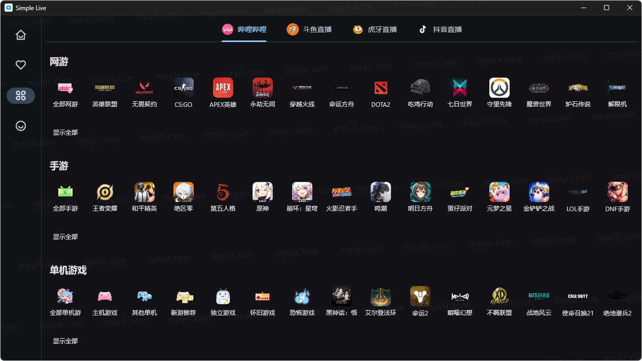Select 不羁联盟 category
This screenshot has height=361, width=642.
tap(500, 301)
